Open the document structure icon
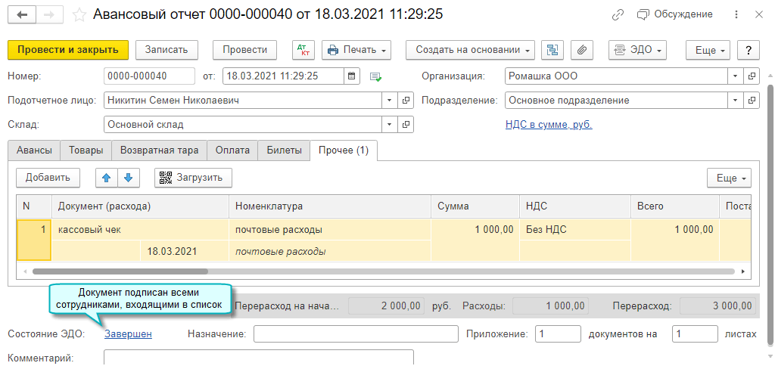 (552, 50)
